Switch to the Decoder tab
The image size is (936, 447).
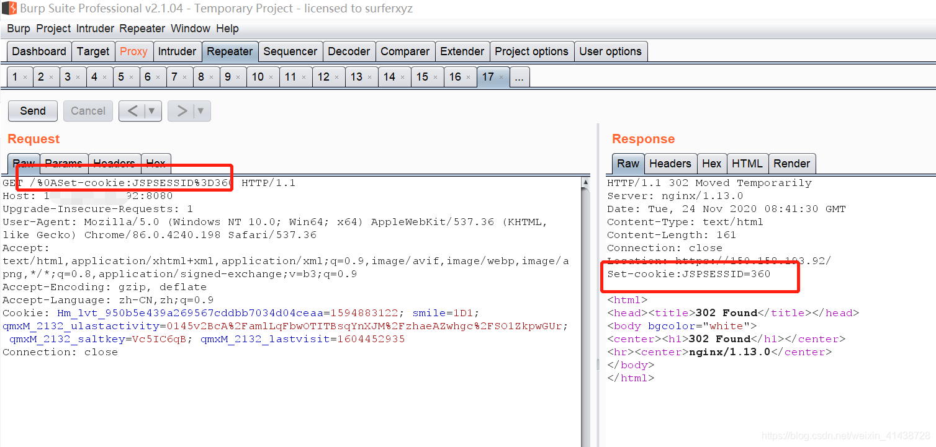(x=349, y=51)
